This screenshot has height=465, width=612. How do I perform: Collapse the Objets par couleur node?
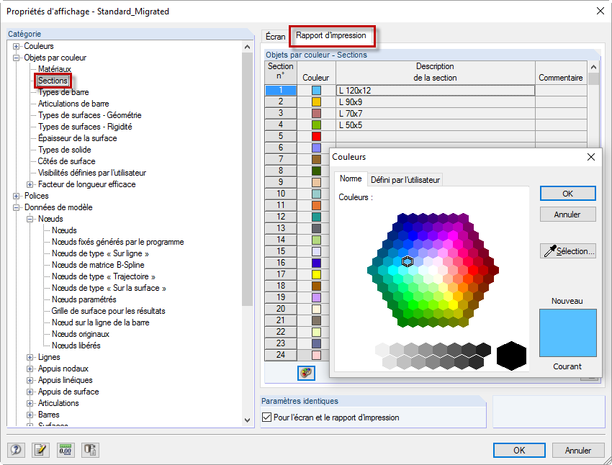(16, 58)
